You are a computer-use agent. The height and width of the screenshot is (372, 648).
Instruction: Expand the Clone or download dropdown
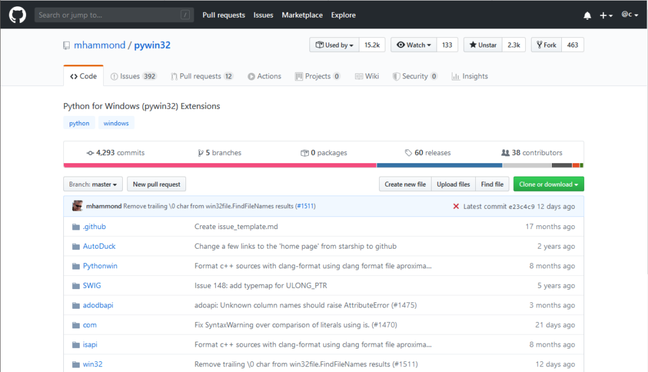[549, 184]
